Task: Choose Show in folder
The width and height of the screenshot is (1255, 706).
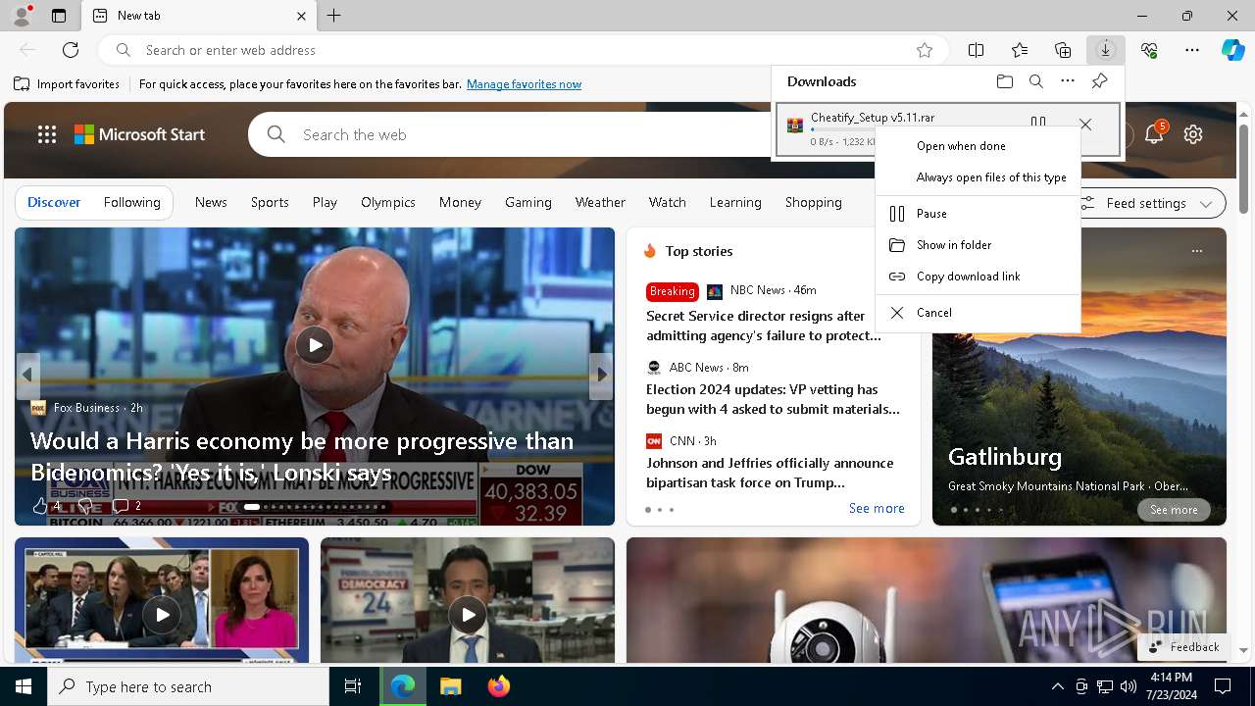Action: click(x=978, y=245)
